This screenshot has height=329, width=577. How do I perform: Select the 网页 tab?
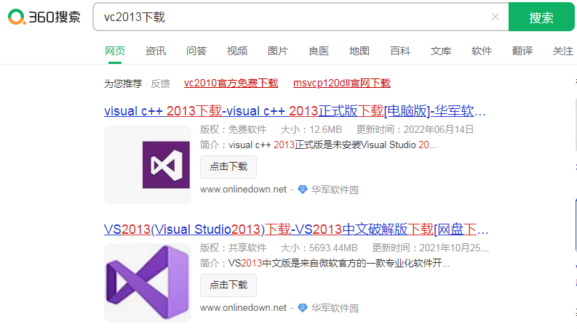click(115, 51)
